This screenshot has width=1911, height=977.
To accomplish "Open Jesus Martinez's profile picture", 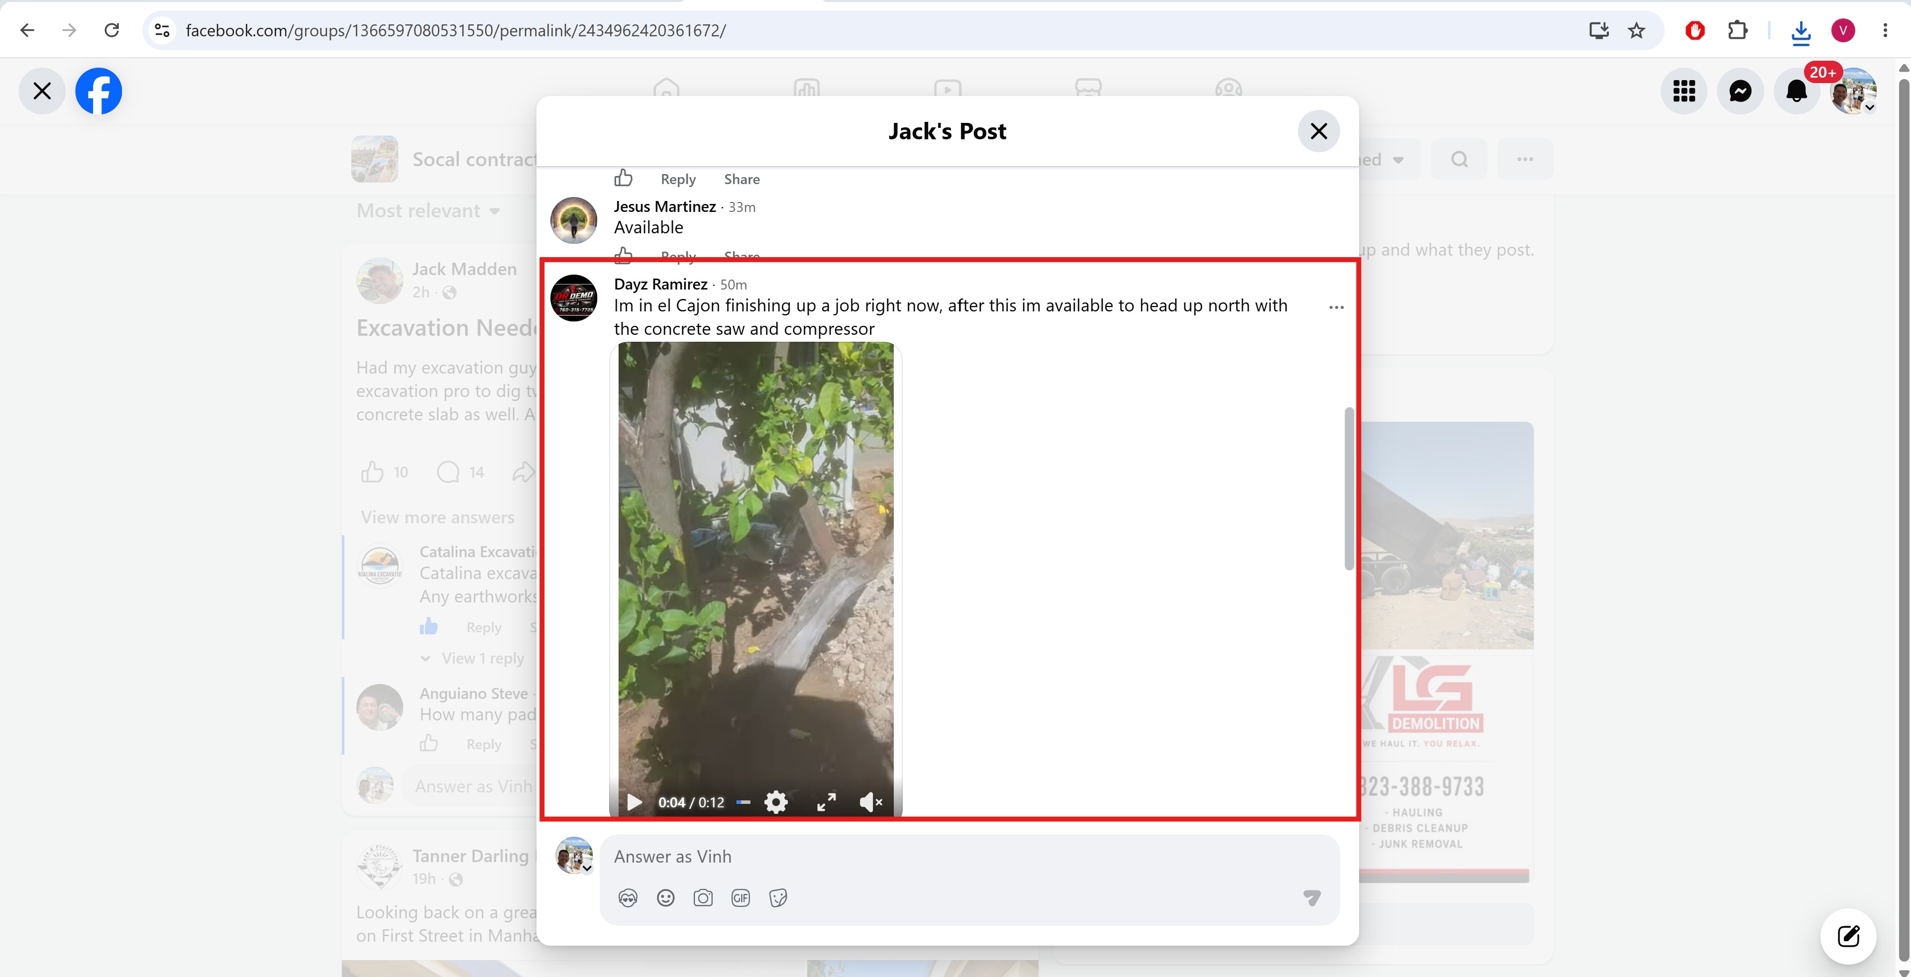I will tap(573, 220).
